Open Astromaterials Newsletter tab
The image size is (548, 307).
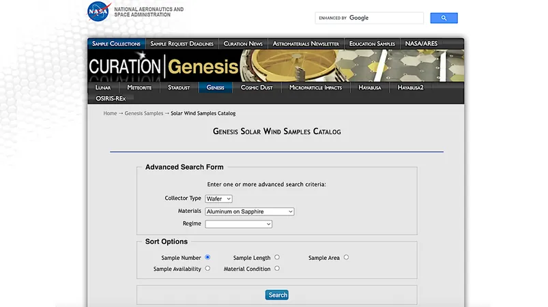pos(306,44)
